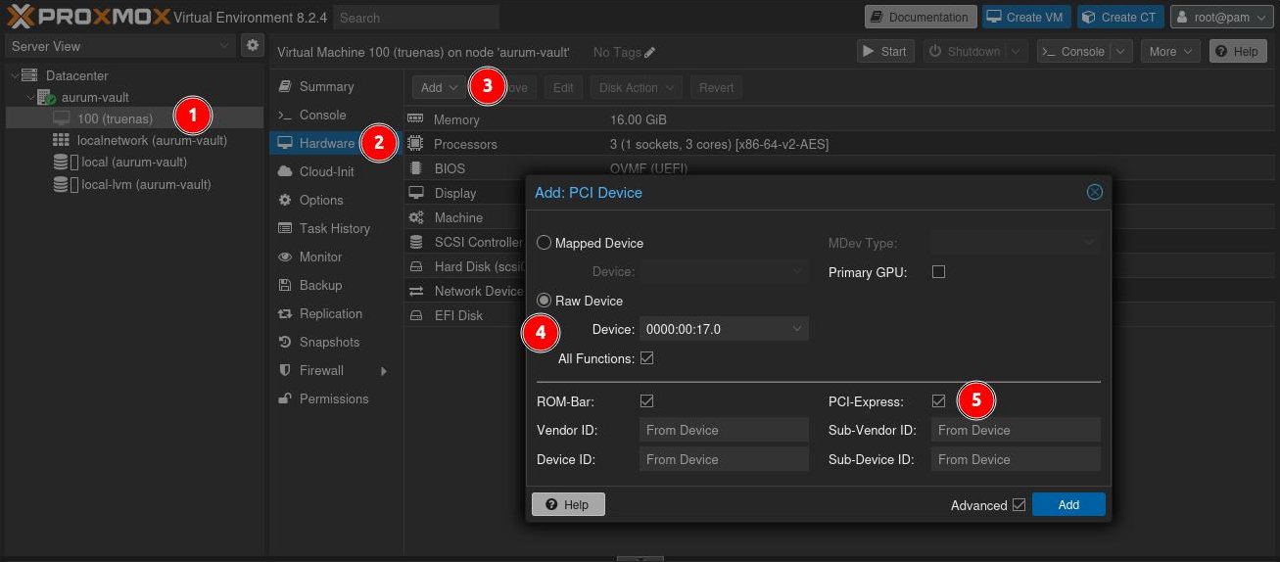Image resolution: width=1280 pixels, height=562 pixels.
Task: Open the Console options arrow
Action: [1121, 51]
